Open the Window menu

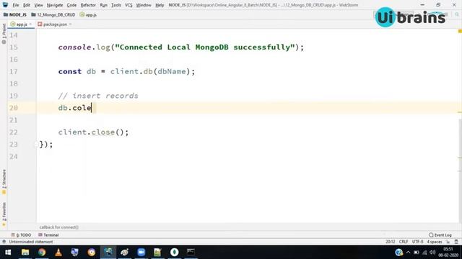pyautogui.click(x=144, y=5)
